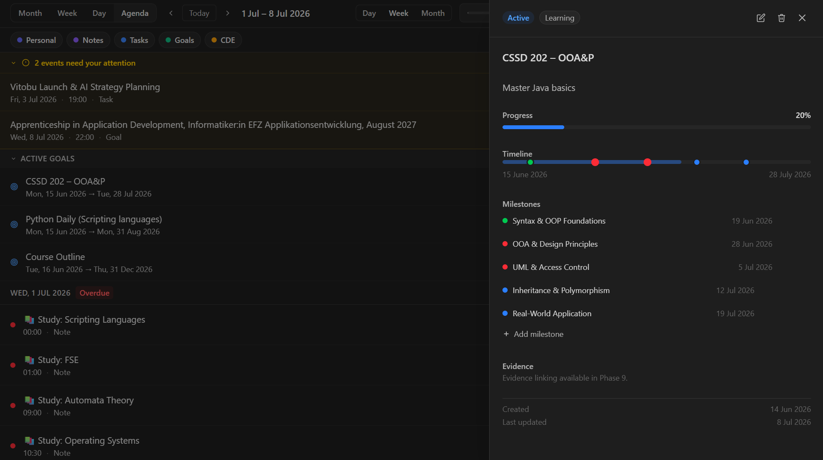Click Last updated 8 Jul 2026 date value
The width and height of the screenshot is (823, 460).
(x=794, y=422)
